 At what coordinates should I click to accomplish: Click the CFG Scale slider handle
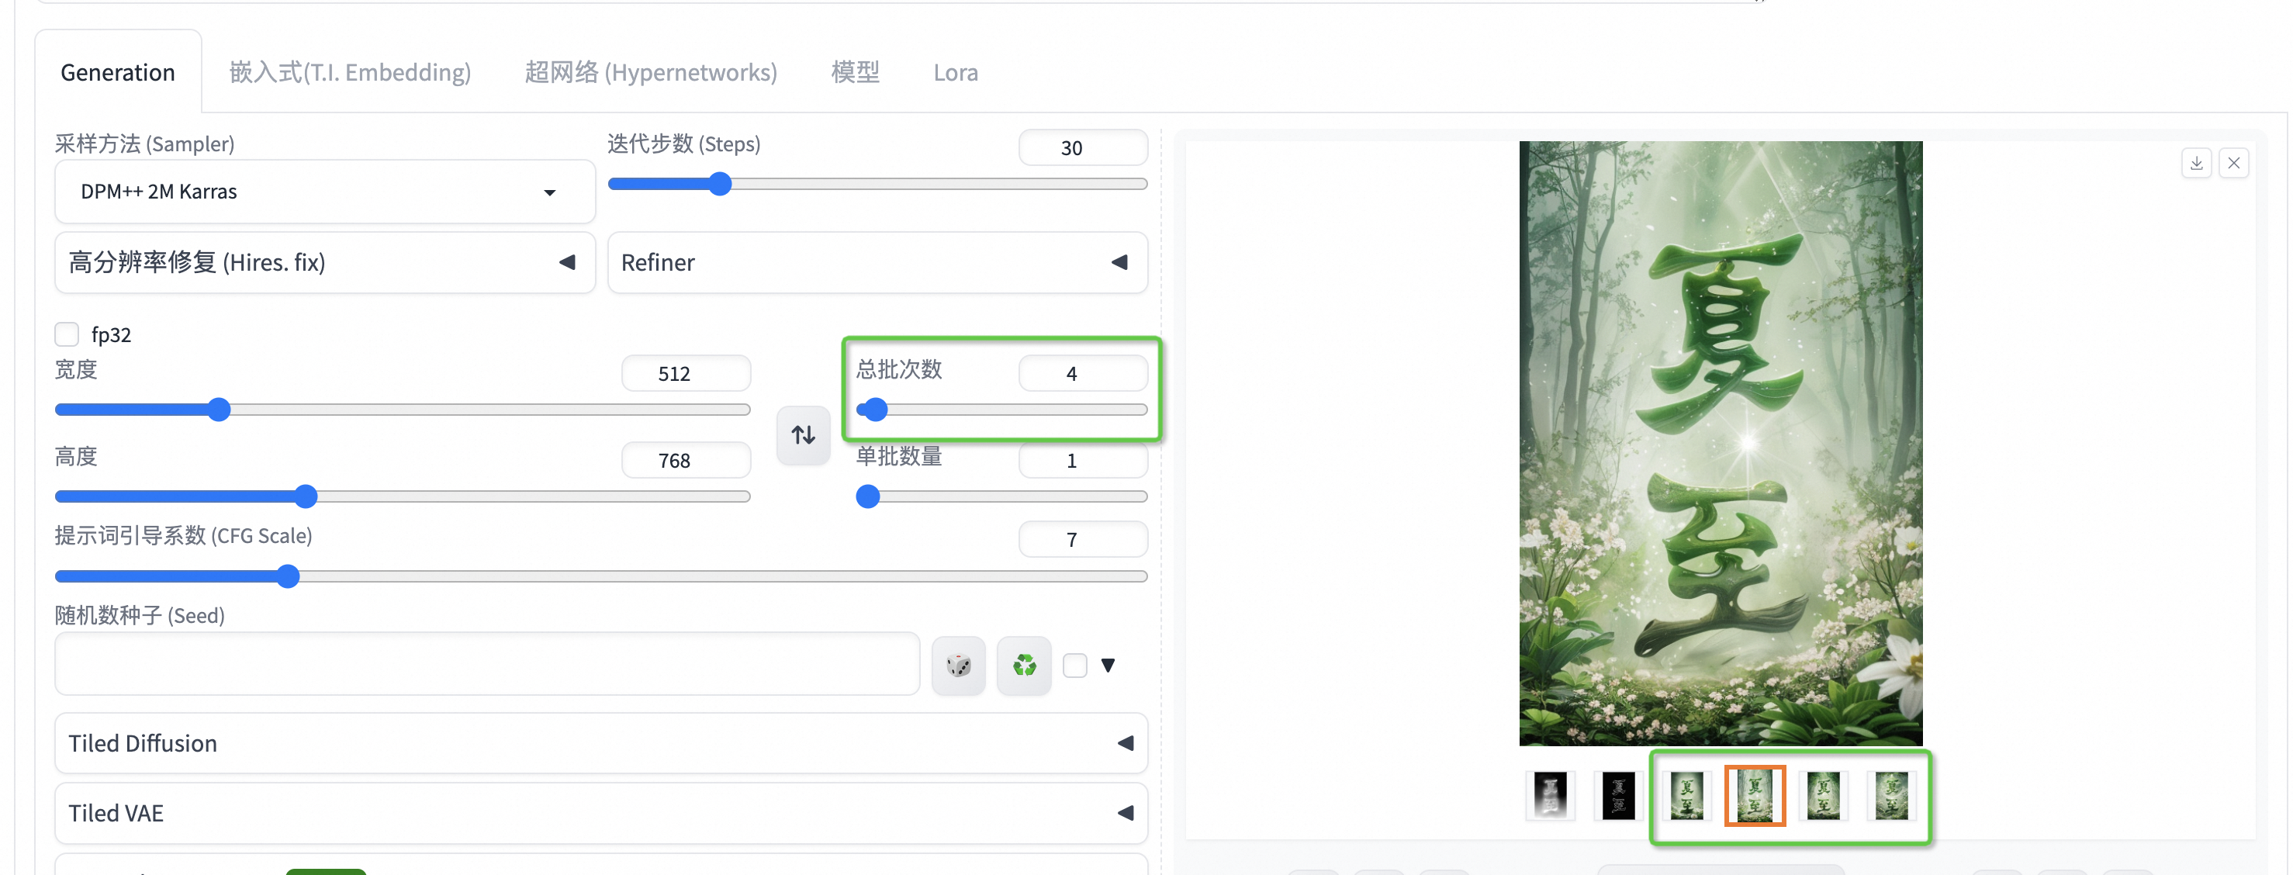(x=288, y=576)
